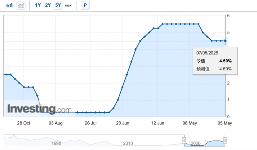The height and width of the screenshot is (150, 257).
Task: Adjust the right navigator range handle
Action: click(x=225, y=140)
